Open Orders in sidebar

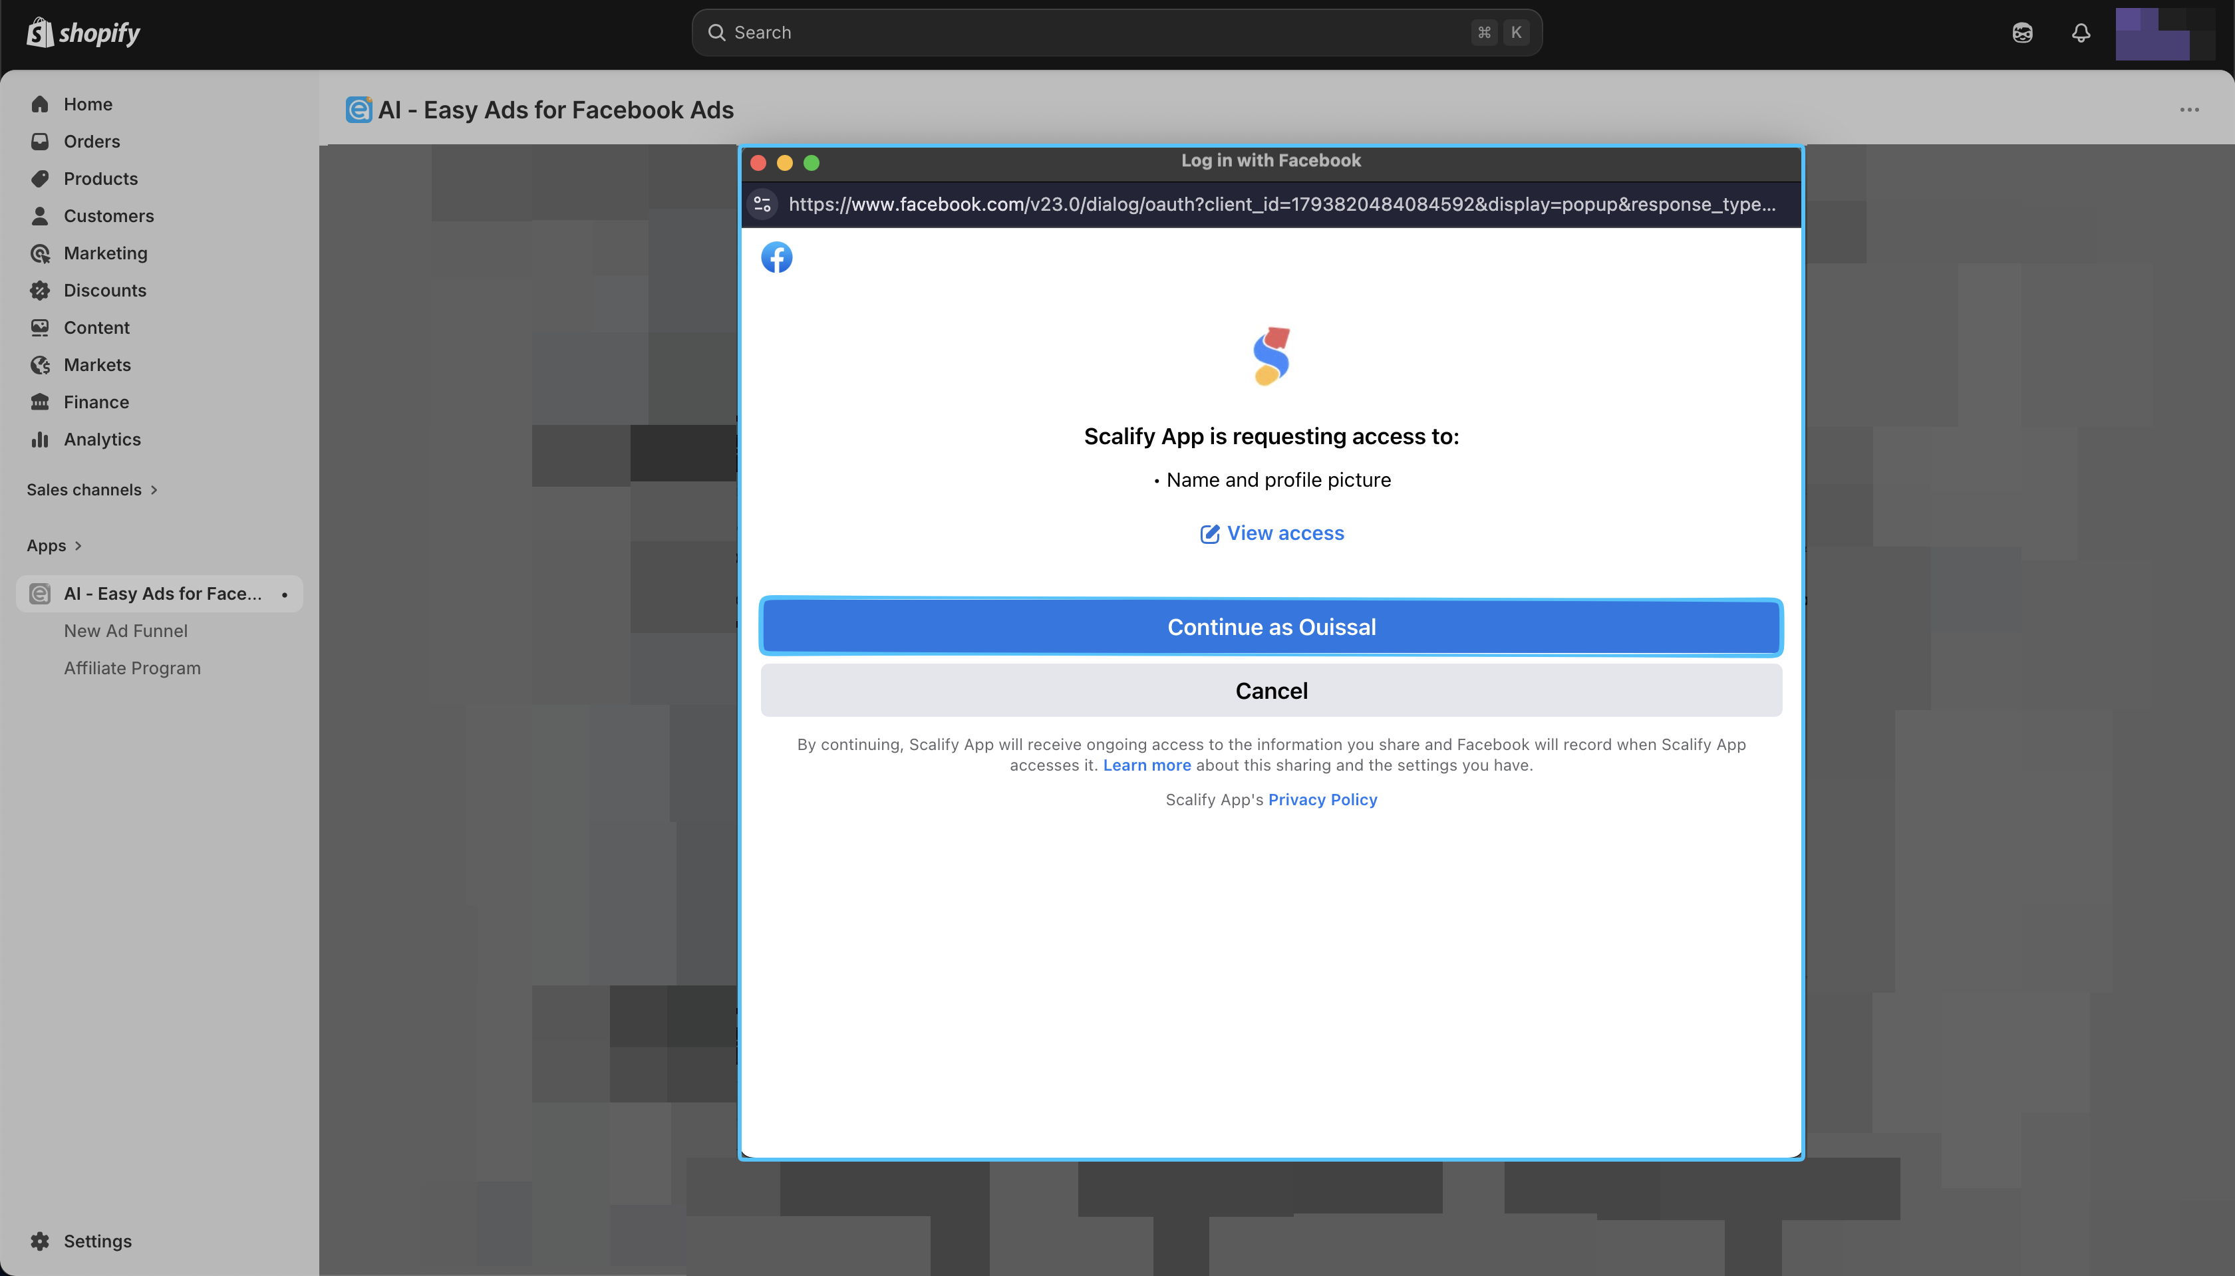[91, 141]
